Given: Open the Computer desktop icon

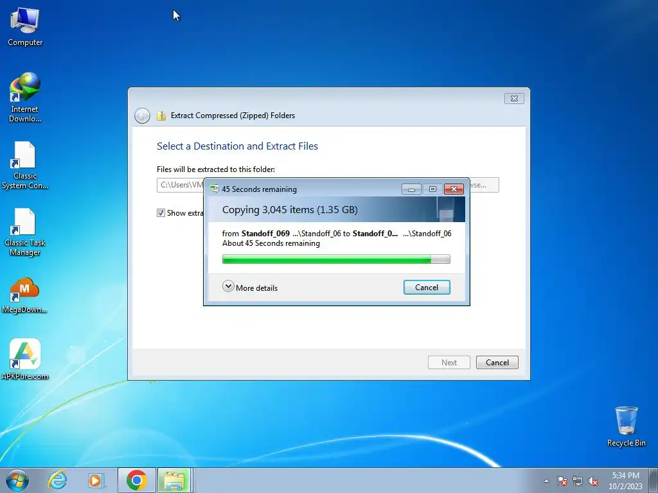Looking at the screenshot, I should tap(25, 27).
